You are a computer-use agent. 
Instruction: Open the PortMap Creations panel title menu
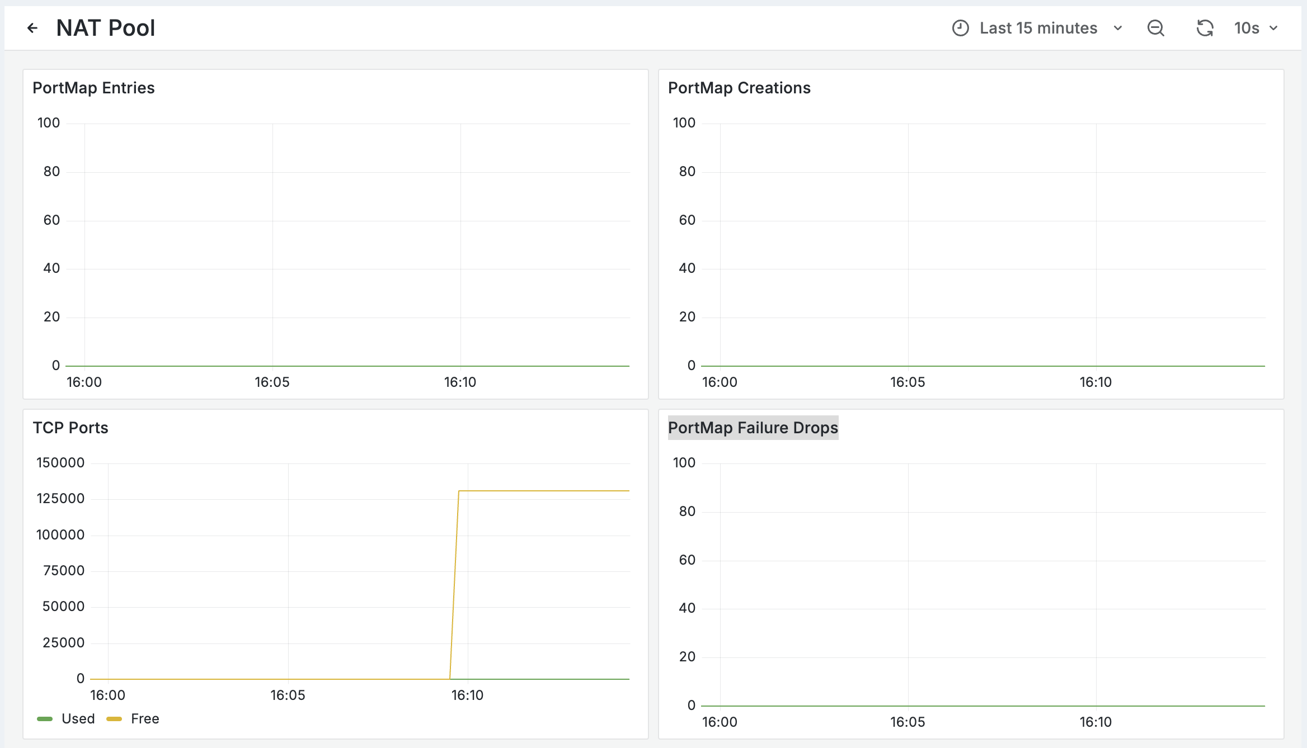click(x=739, y=88)
